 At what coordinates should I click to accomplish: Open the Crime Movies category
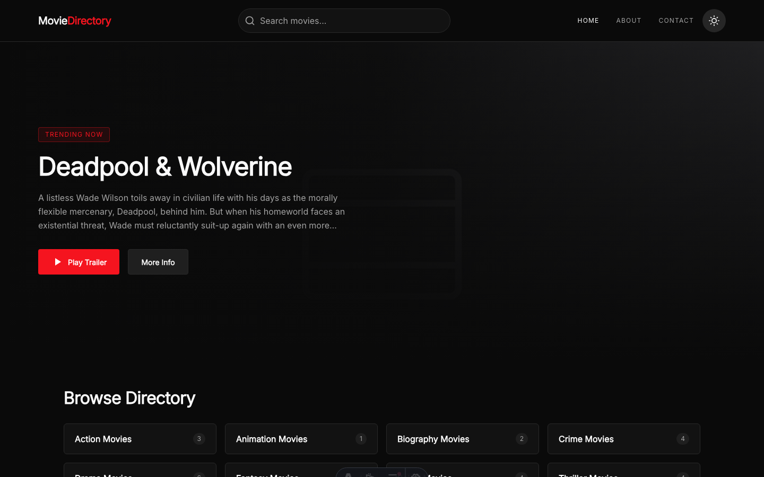(x=624, y=439)
